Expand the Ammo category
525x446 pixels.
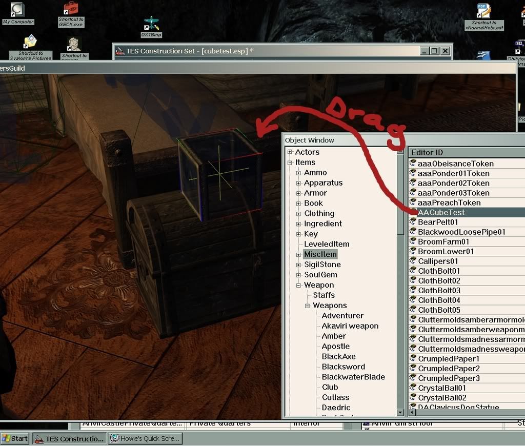[299, 173]
